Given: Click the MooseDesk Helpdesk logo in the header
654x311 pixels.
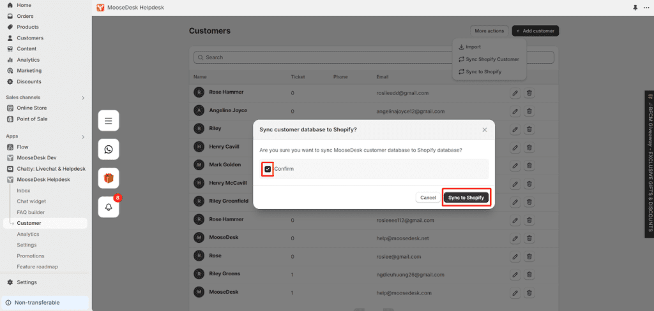Looking at the screenshot, I should (x=100, y=8).
